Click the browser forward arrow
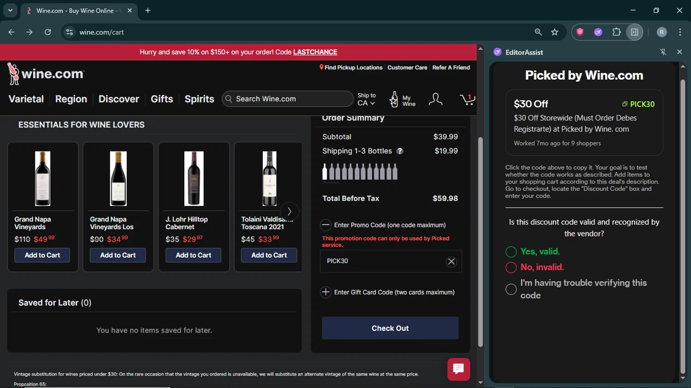 (x=29, y=32)
